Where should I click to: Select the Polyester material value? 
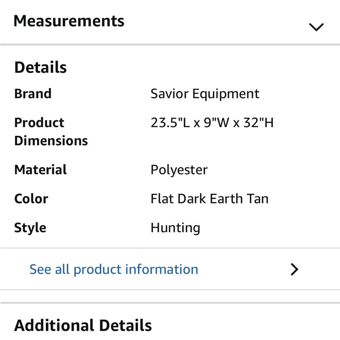(x=179, y=170)
